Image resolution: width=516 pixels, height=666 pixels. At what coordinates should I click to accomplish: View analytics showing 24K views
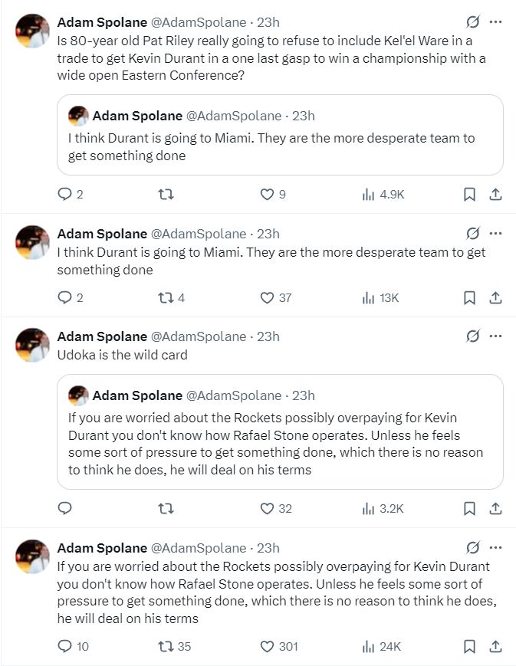[x=381, y=647]
